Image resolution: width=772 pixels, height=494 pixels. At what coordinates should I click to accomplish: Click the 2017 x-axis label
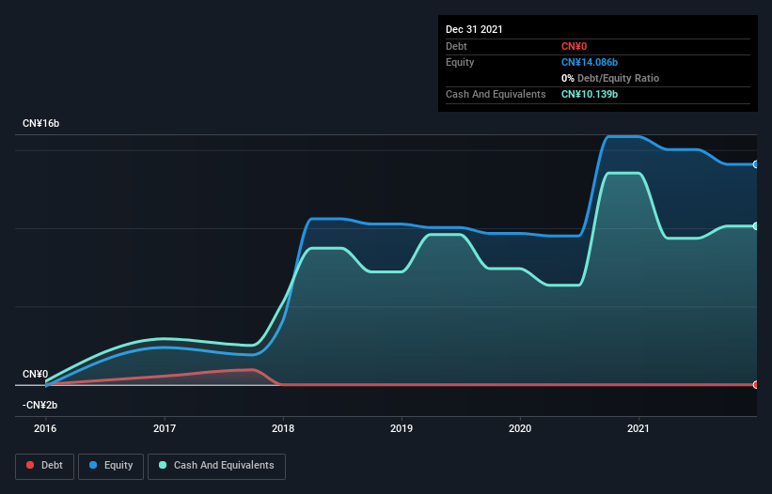click(x=165, y=428)
